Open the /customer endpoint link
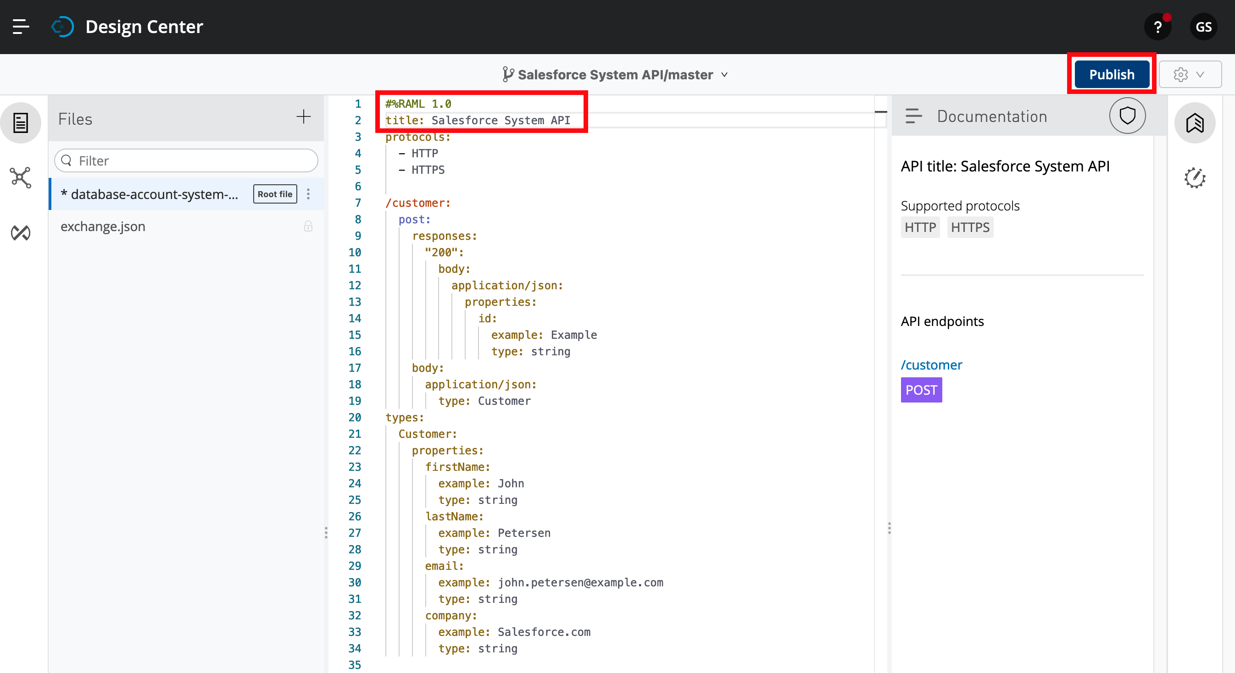This screenshot has width=1235, height=673. click(931, 365)
